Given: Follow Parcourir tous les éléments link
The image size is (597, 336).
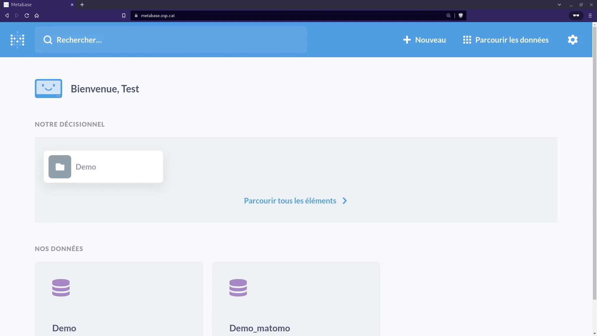Looking at the screenshot, I should tap(295, 201).
